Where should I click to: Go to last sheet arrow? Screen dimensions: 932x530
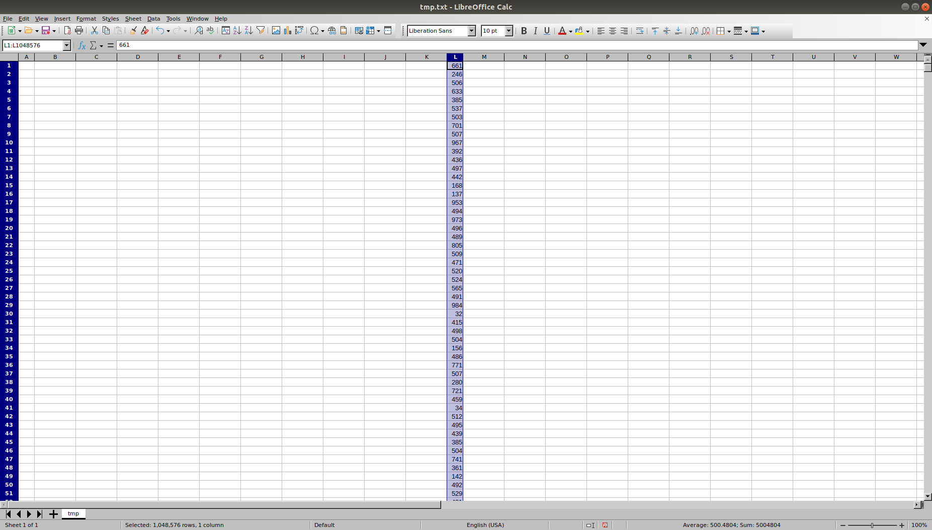(40, 514)
